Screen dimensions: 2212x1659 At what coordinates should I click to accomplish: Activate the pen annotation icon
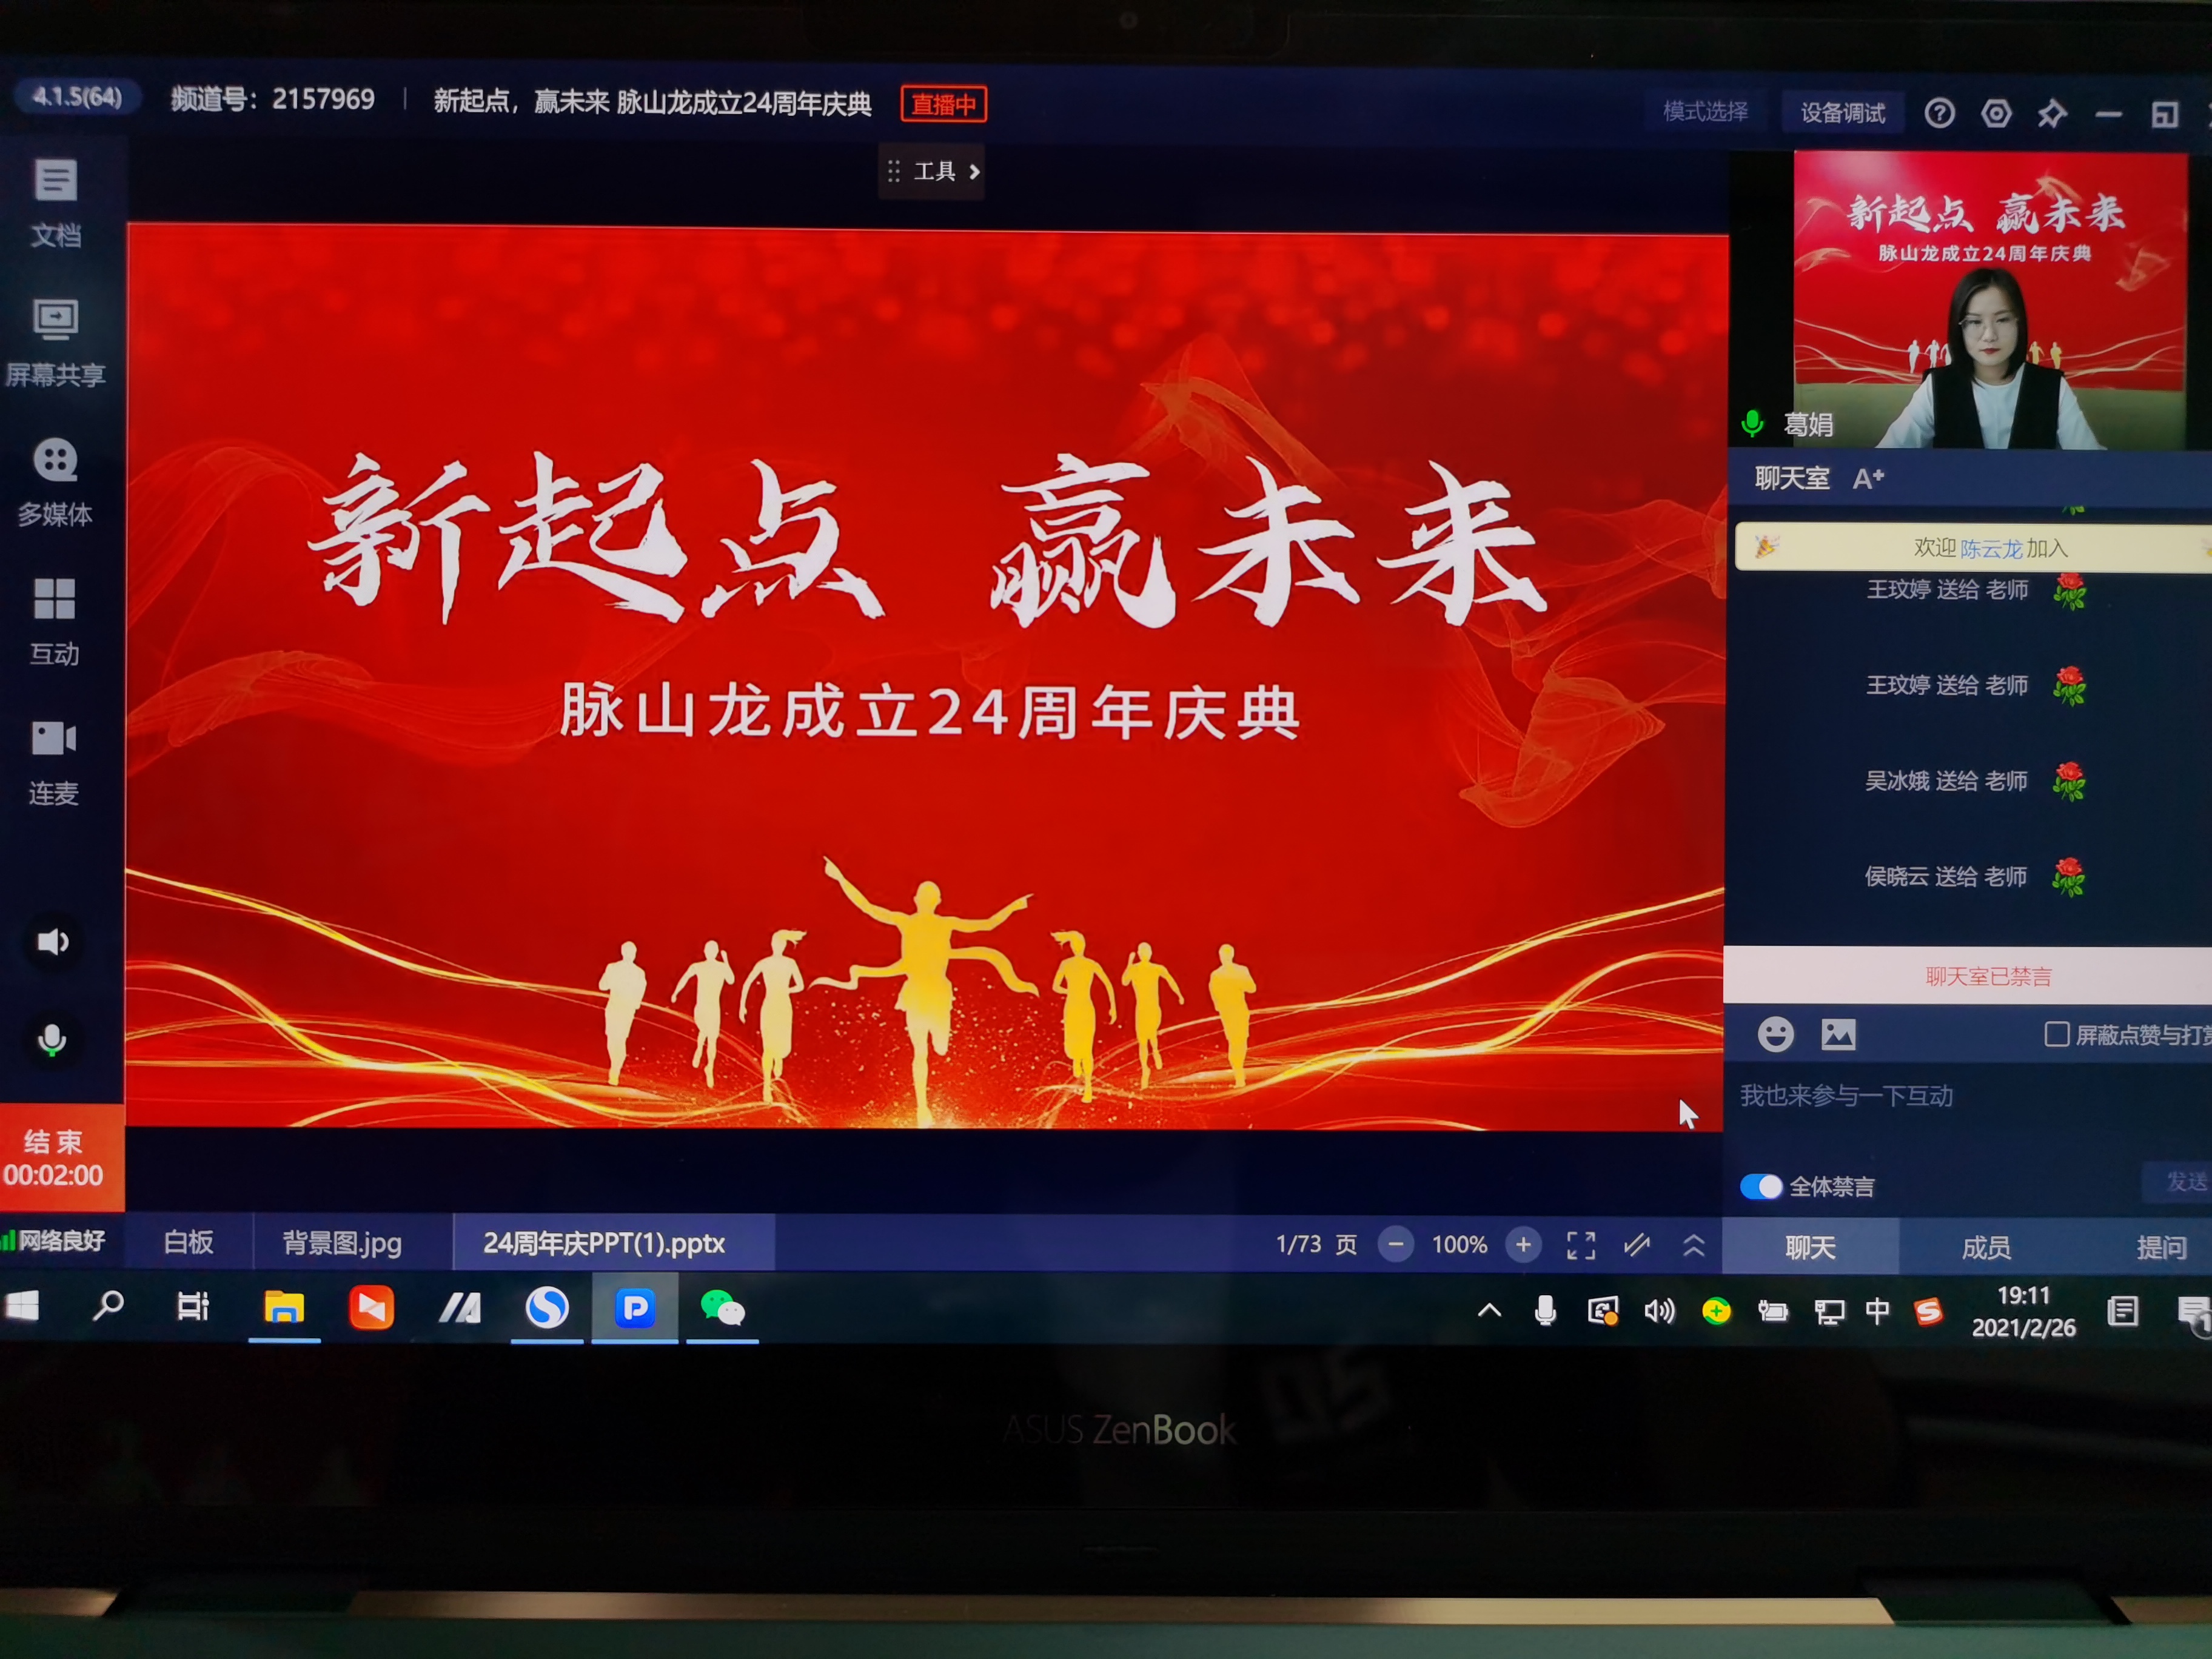(x=1637, y=1245)
